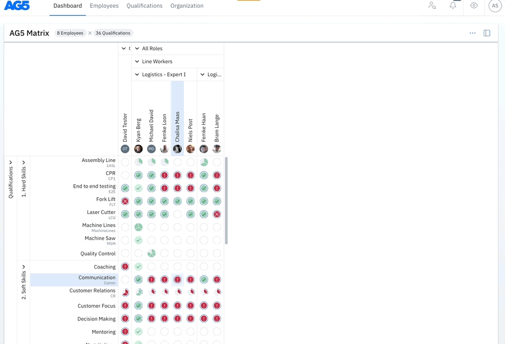This screenshot has width=505, height=344.
Task: Click the user search icon
Action: pos(431,6)
